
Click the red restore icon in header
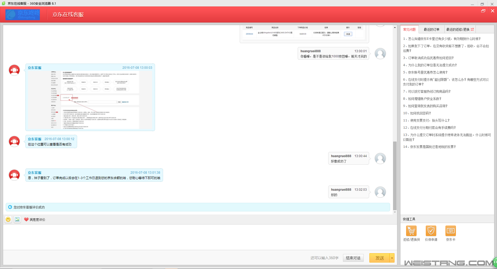point(483,11)
